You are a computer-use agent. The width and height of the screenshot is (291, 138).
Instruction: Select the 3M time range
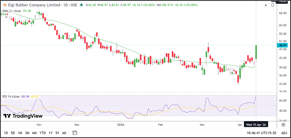click(x=27, y=133)
